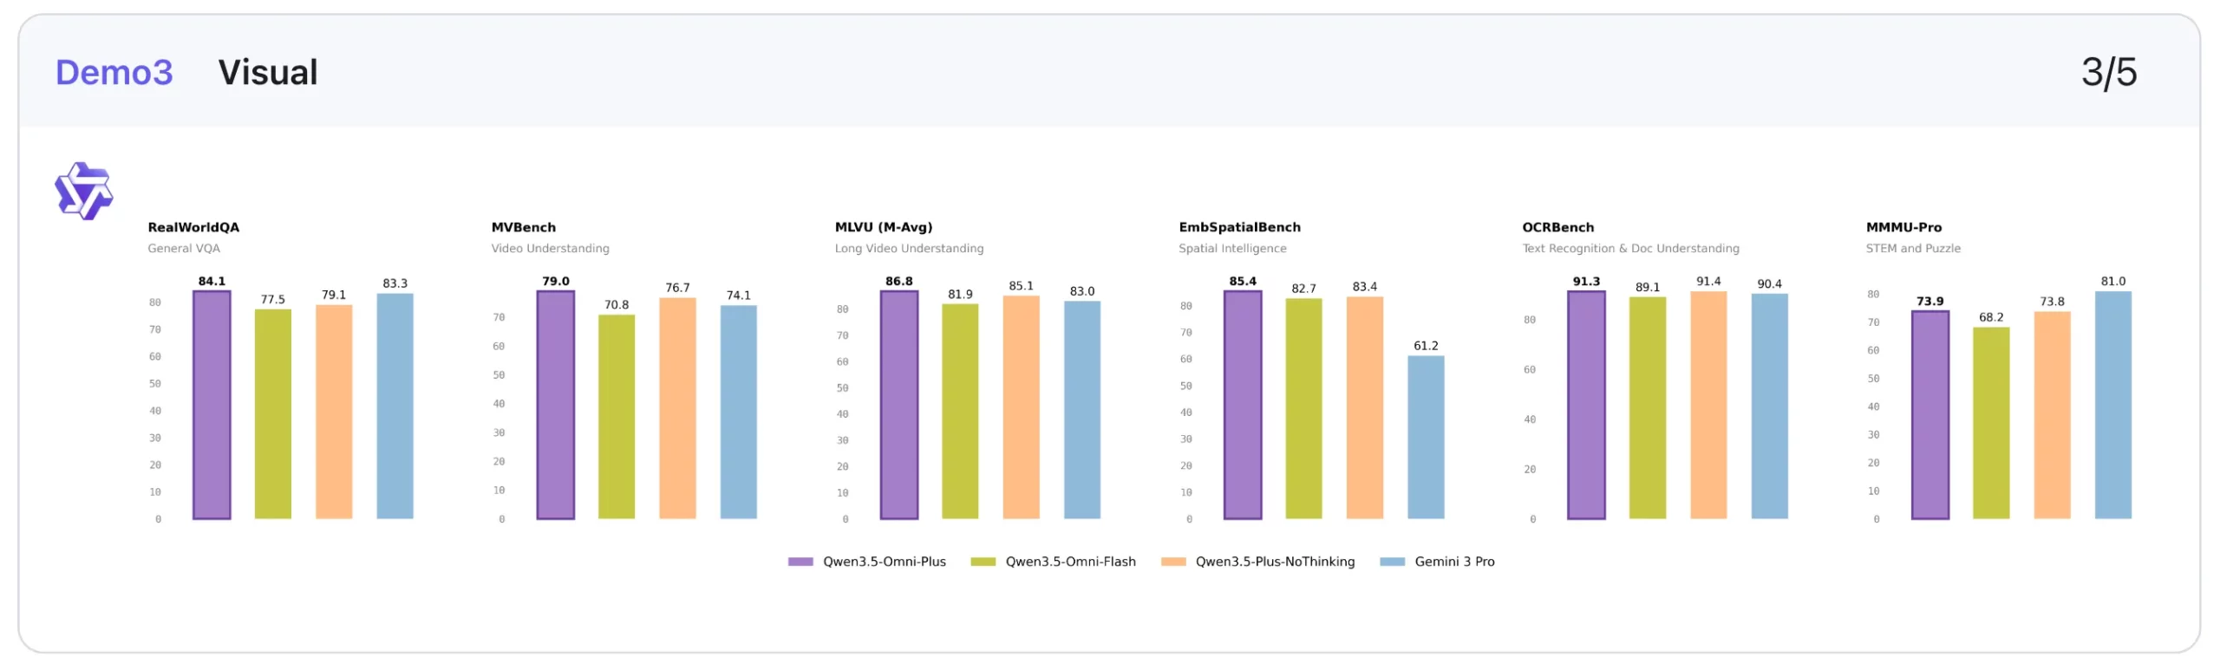Screen dimensions: 2220x670
Task: Select the Qwen3.5-Omni-Flash legend label
Action: [x=1071, y=562]
